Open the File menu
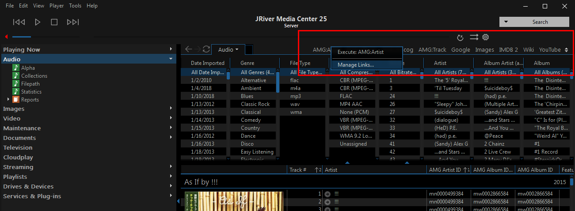Screen dimensions: 575x211 (x=10, y=6)
